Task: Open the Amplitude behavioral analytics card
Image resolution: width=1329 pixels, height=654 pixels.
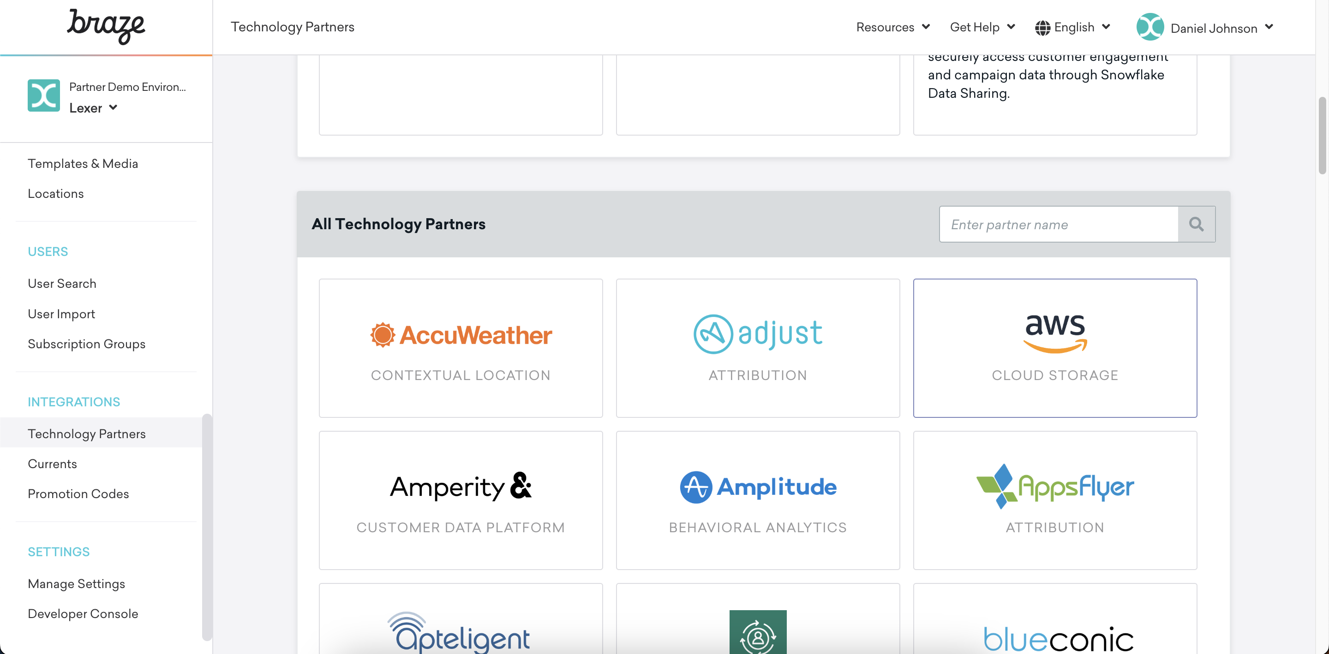Action: coord(757,500)
